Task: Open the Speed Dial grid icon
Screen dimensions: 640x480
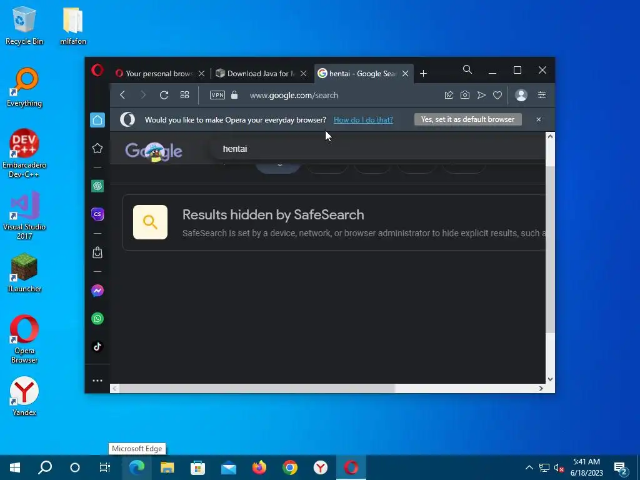Action: [184, 95]
